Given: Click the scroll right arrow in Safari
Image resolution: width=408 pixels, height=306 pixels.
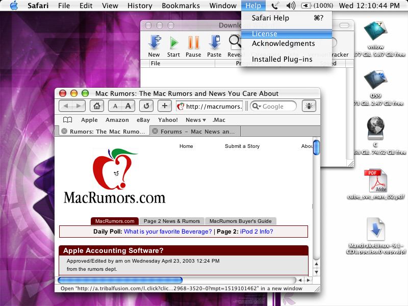Looking at the screenshot, I should pyautogui.click(x=309, y=280).
